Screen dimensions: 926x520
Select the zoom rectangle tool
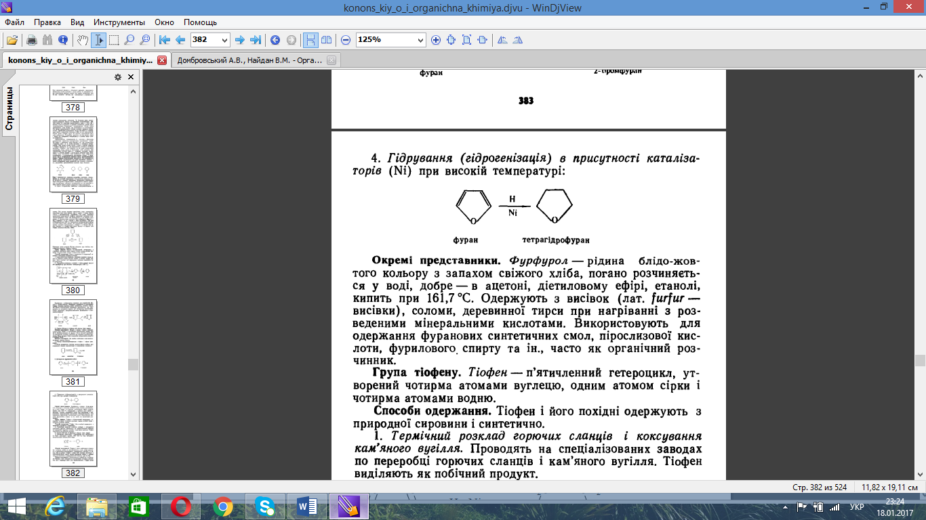tap(144, 40)
